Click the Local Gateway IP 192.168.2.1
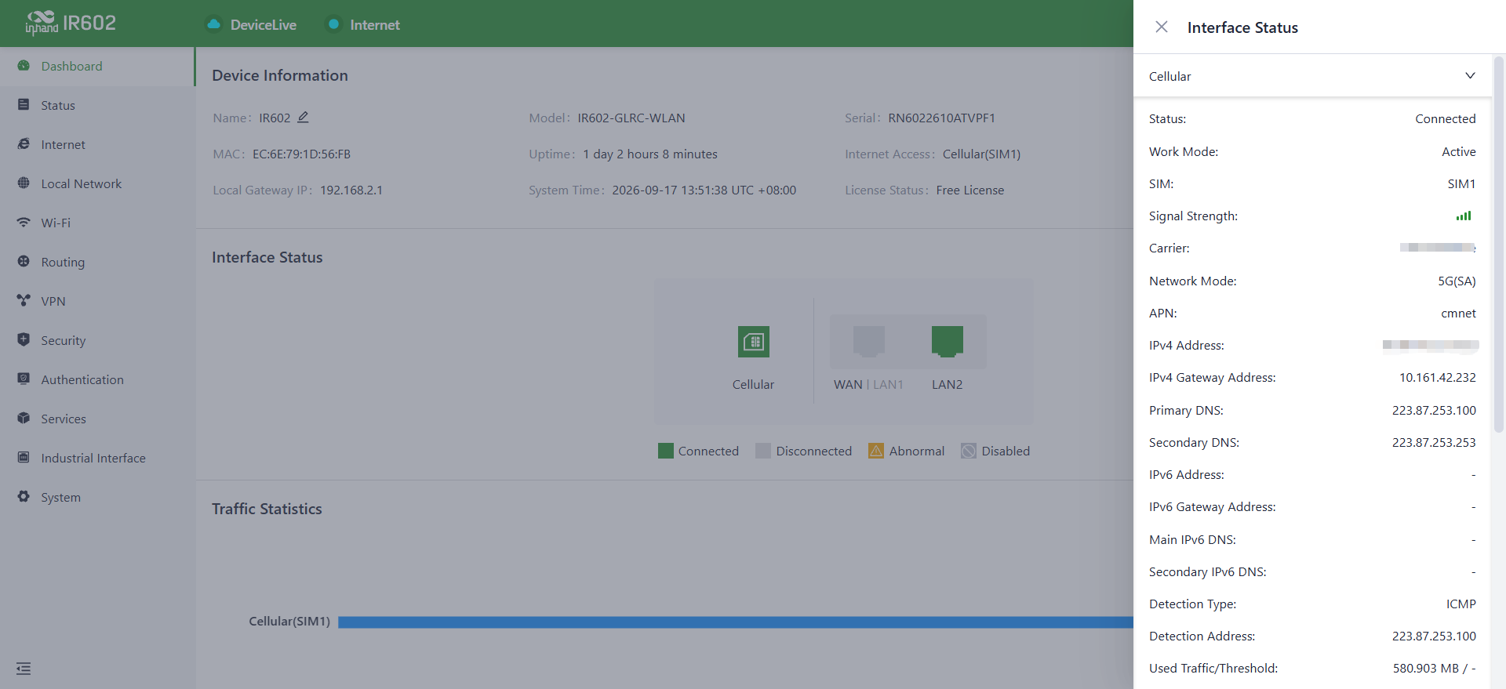1506x689 pixels. pos(351,190)
